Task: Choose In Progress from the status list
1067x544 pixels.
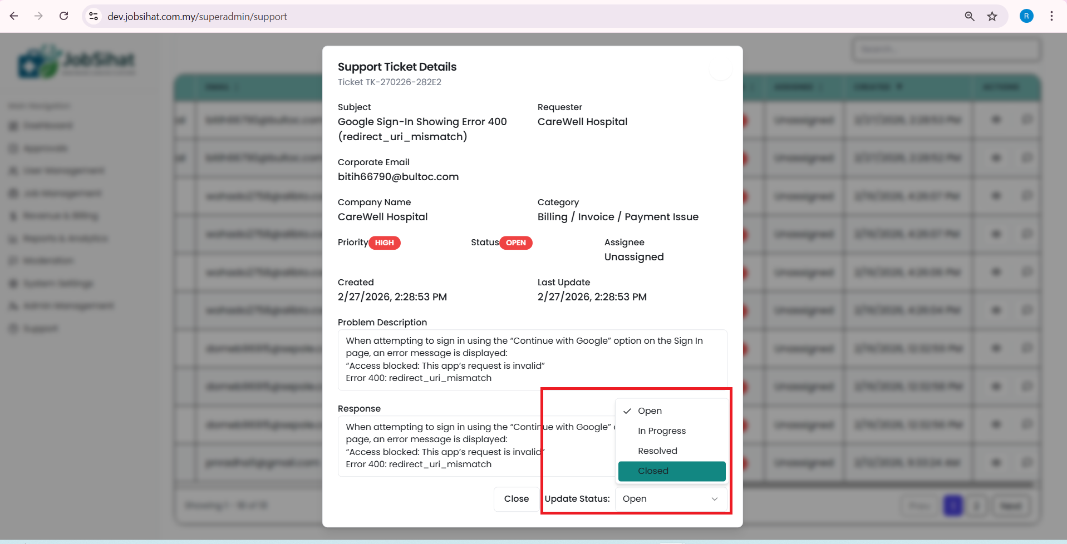Action: [661, 431]
